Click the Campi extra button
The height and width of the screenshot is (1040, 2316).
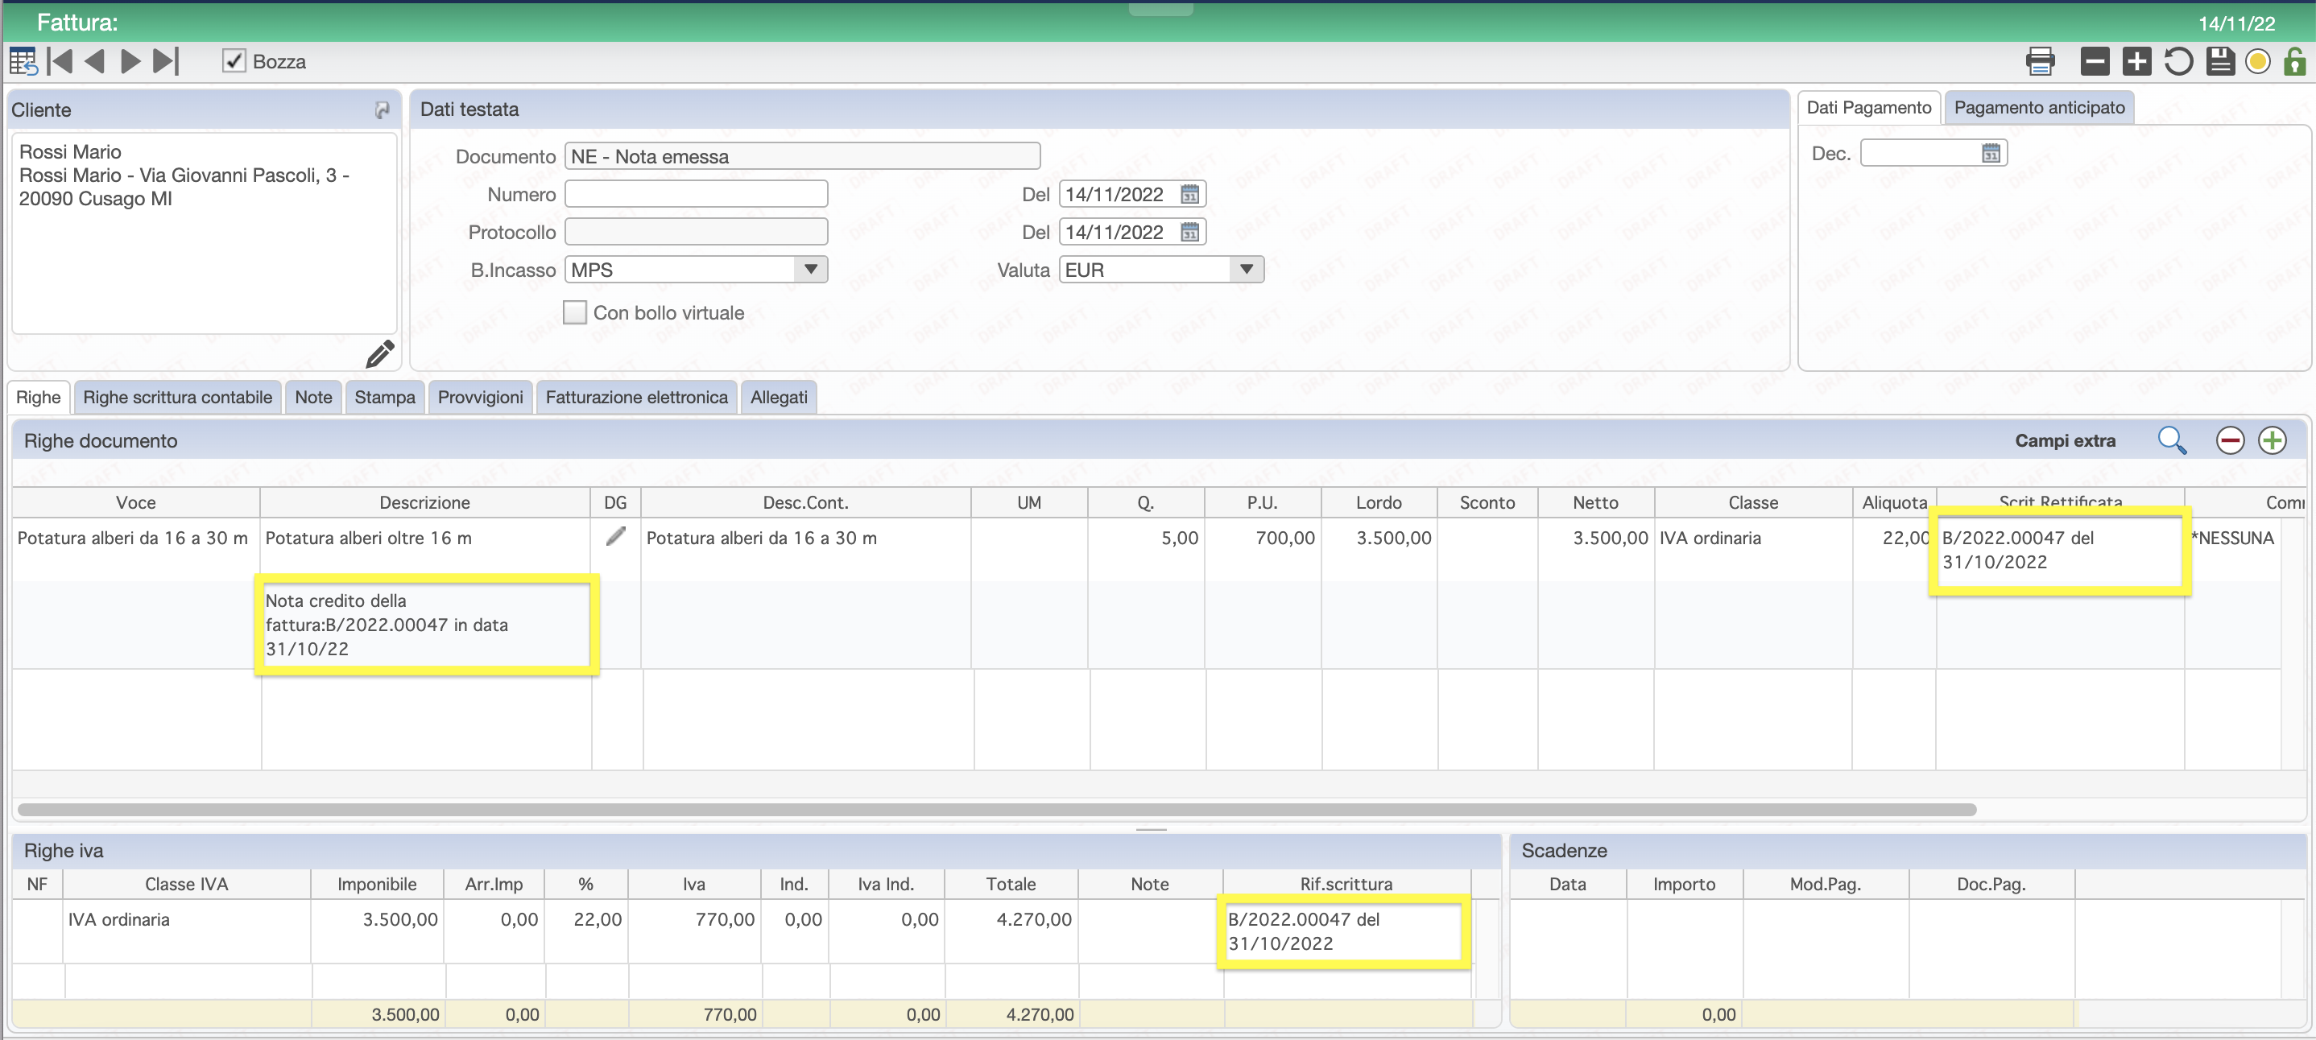2064,440
